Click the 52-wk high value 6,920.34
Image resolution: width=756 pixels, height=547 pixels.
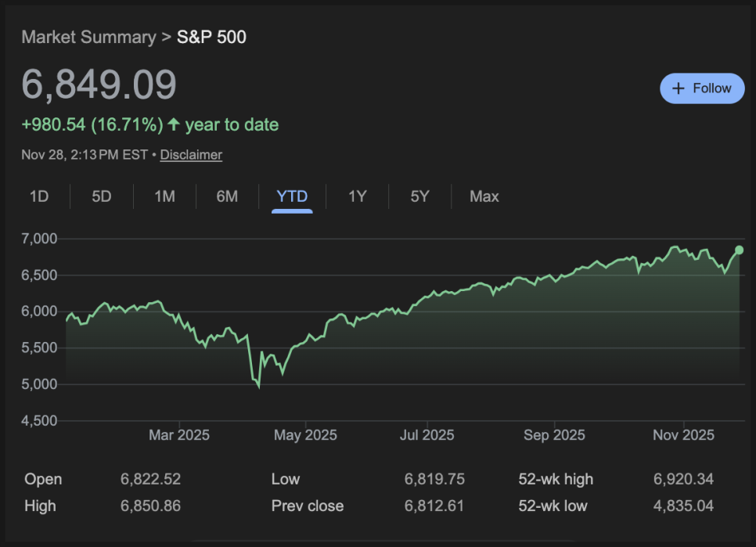point(683,479)
